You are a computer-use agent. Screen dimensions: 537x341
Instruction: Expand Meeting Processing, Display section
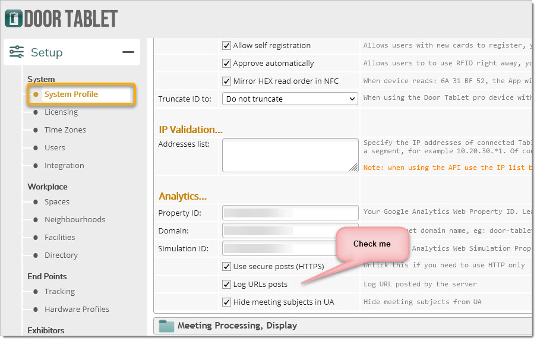(237, 326)
